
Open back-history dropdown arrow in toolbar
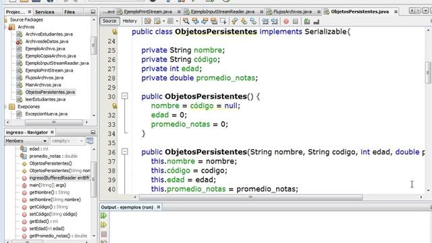(x=163, y=21)
